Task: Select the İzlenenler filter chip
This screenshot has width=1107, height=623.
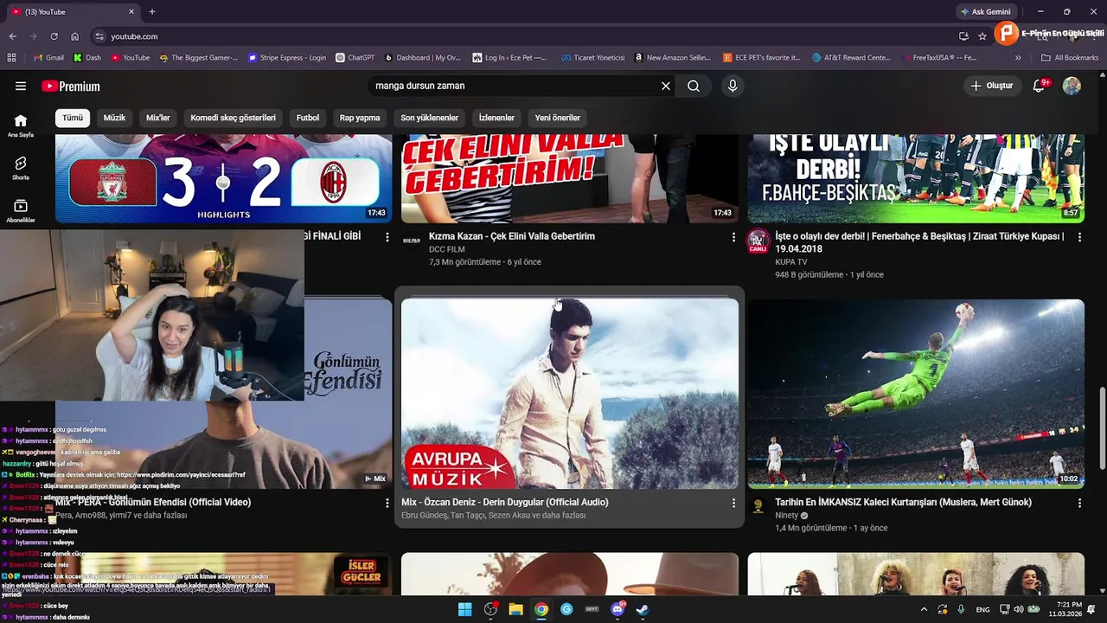Action: coord(496,118)
